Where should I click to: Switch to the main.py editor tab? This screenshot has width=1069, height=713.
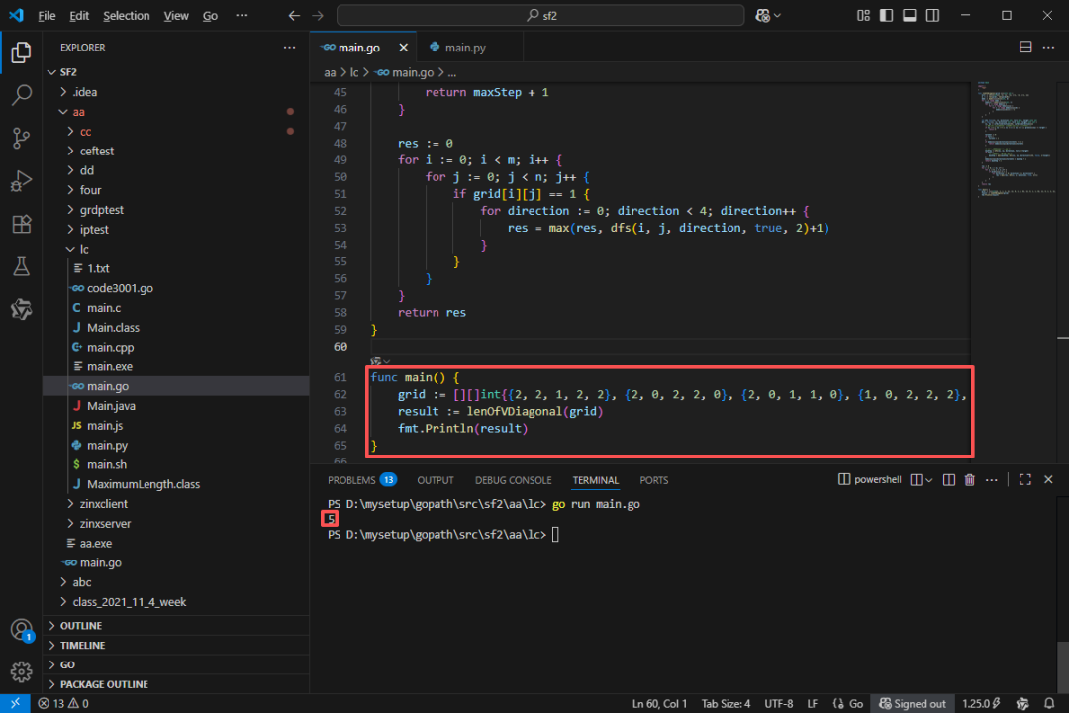(464, 48)
